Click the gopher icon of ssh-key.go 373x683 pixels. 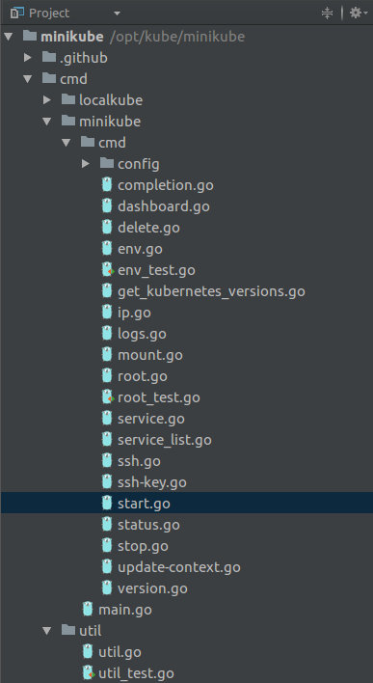pos(107,482)
